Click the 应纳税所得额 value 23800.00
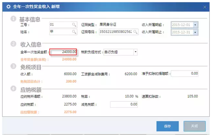212x136 pixels. point(69,96)
